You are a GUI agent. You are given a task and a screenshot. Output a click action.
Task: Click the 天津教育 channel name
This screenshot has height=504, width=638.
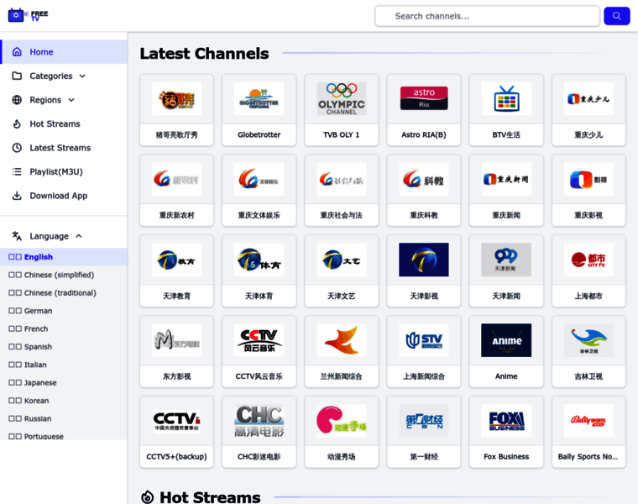tap(176, 296)
